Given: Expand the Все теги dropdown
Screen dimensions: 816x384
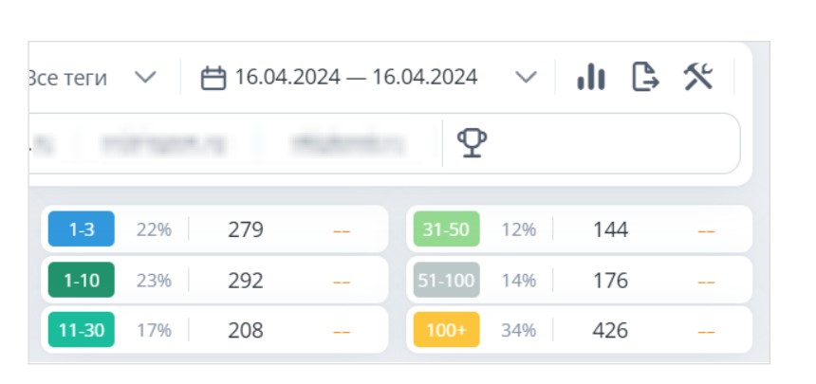Looking at the screenshot, I should click(145, 77).
